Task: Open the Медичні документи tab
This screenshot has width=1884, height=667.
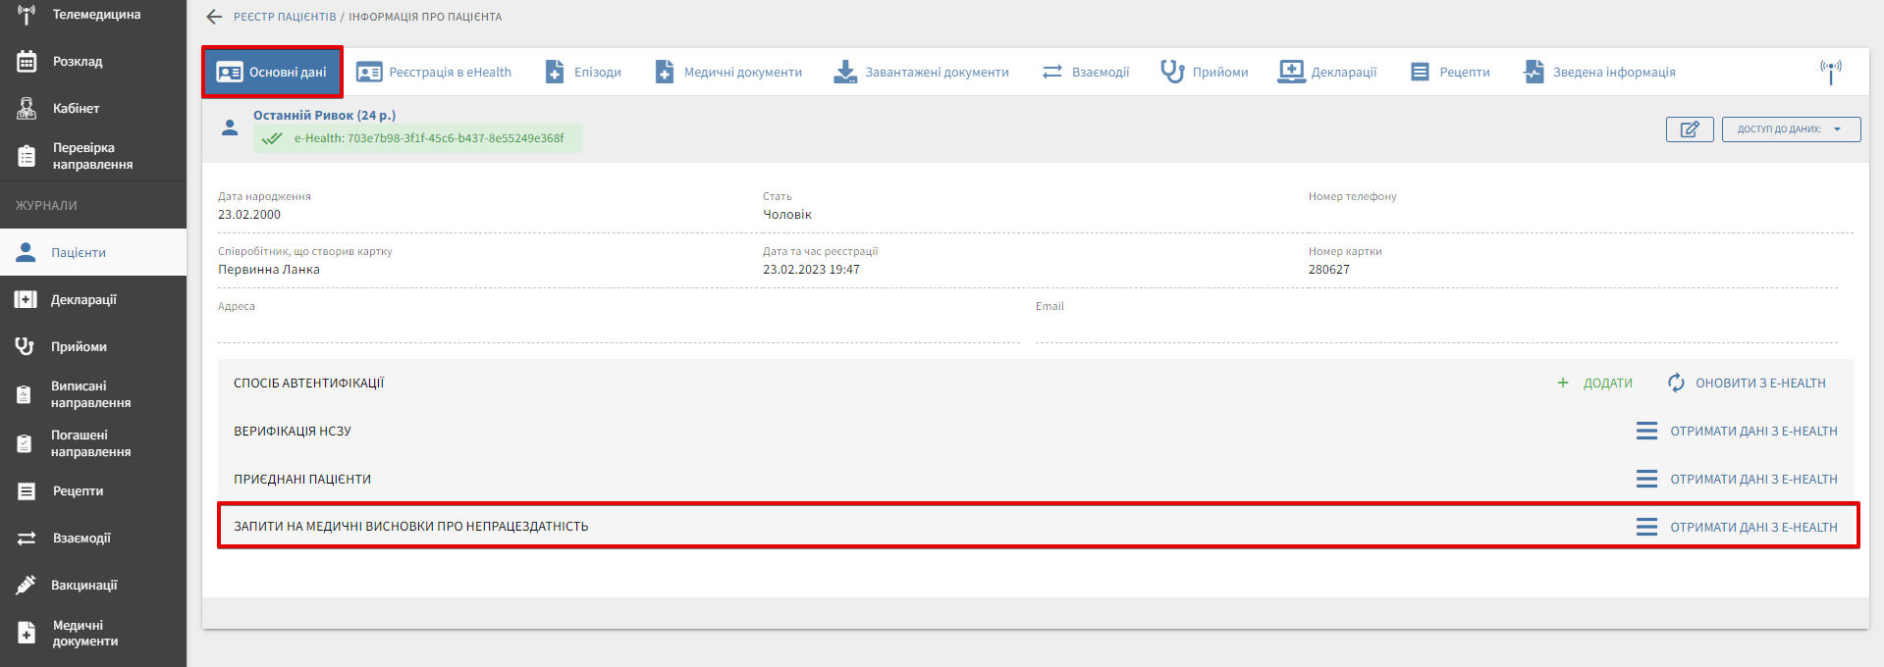Action: (x=728, y=72)
